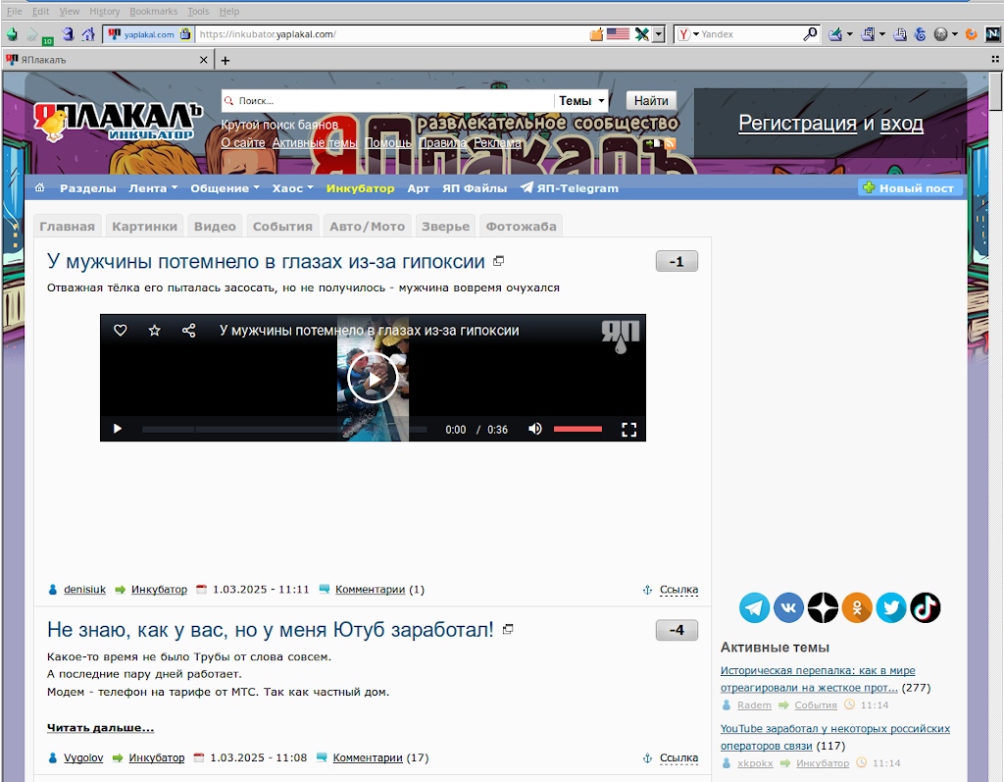The height and width of the screenshot is (782, 1004).
Task: Click the blue swirl toolbar icon
Action: (x=920, y=34)
